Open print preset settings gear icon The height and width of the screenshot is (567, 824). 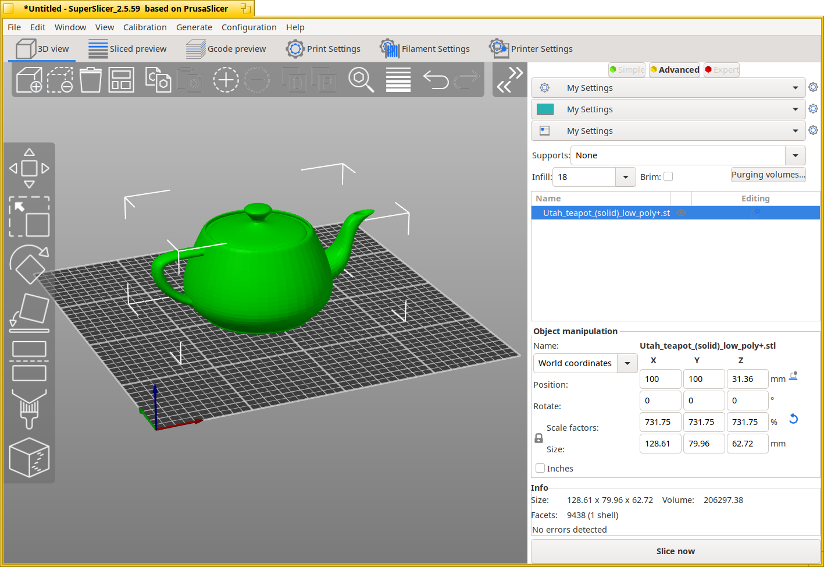coord(813,87)
